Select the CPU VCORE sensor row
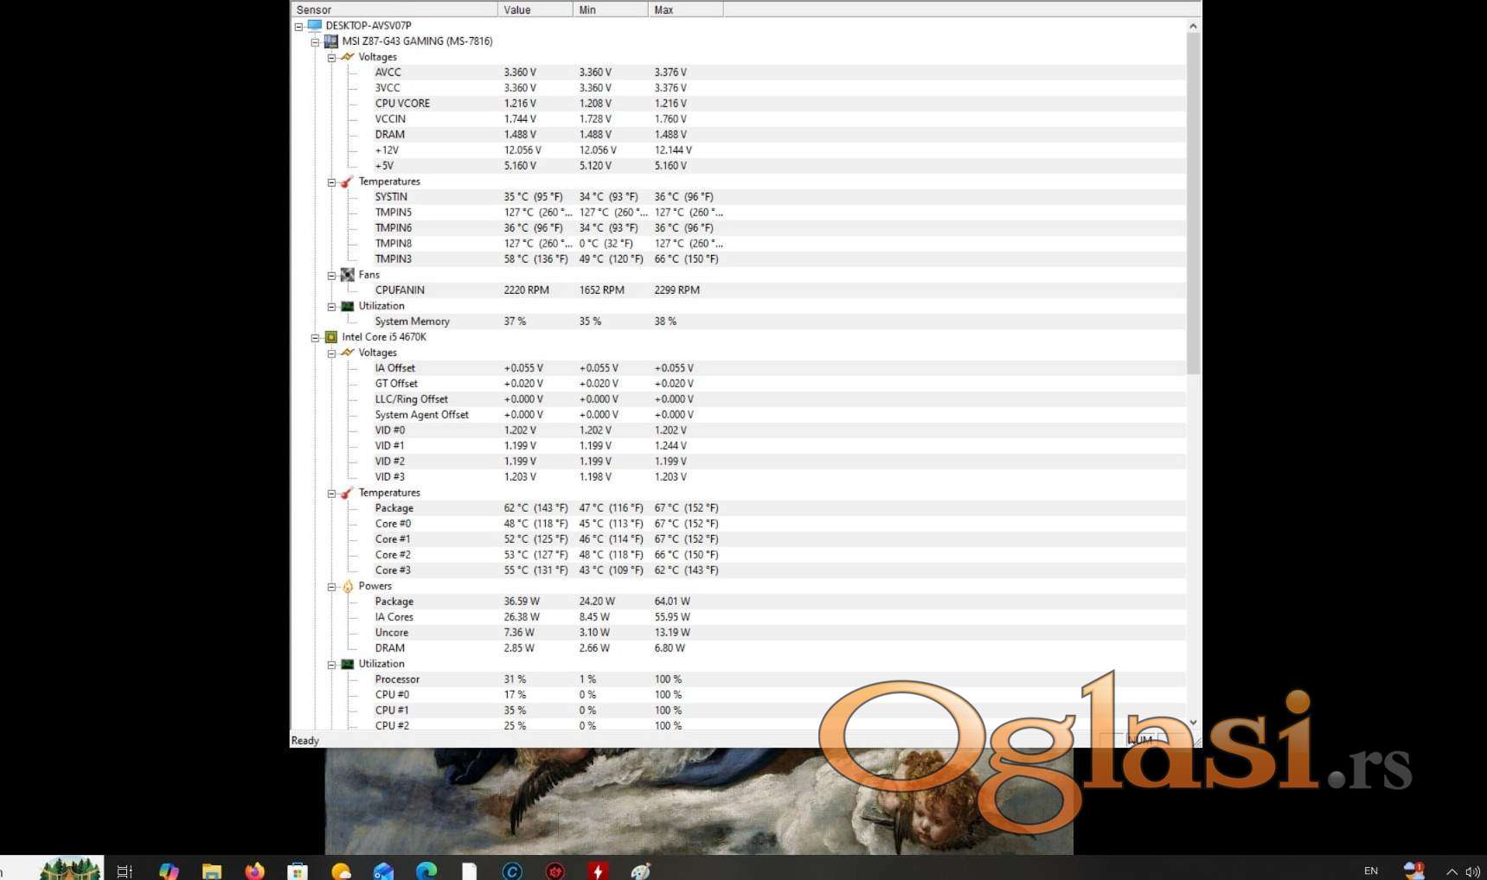The width and height of the screenshot is (1487, 880). tap(402, 104)
